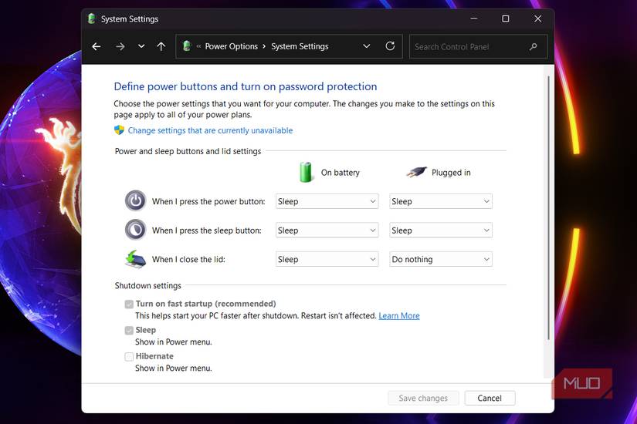Select Power Options in the breadcrumb
This screenshot has height=424, width=637.
231,46
